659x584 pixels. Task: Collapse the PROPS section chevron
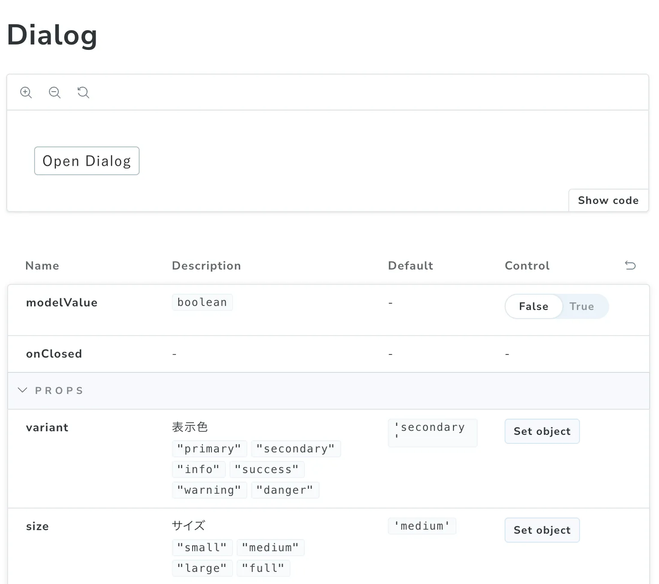22,390
